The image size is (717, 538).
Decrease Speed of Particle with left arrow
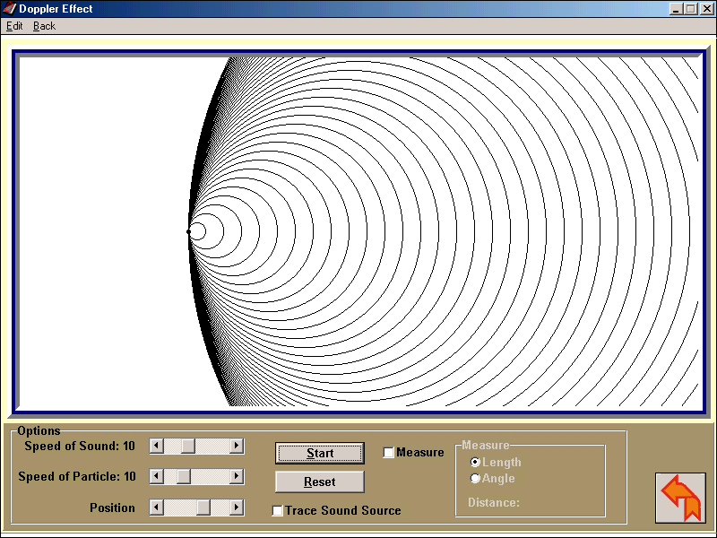pos(157,476)
